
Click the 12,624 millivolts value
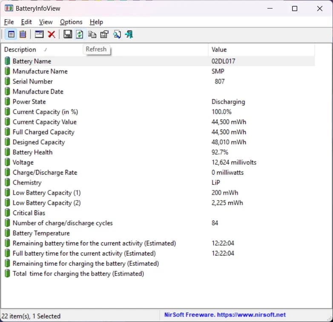[234, 162]
